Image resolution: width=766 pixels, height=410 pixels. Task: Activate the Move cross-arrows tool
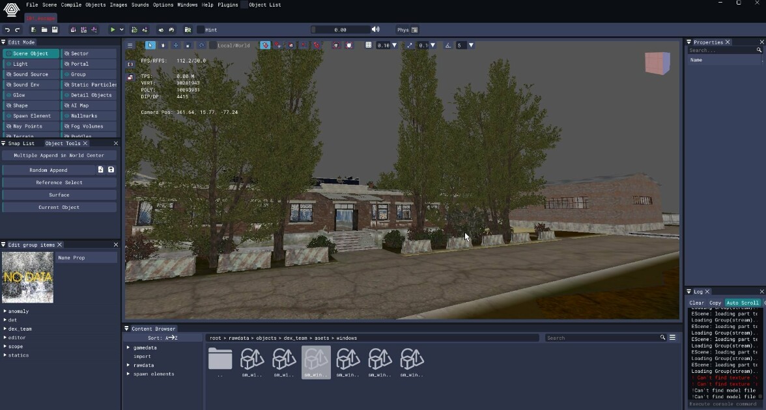pos(175,45)
